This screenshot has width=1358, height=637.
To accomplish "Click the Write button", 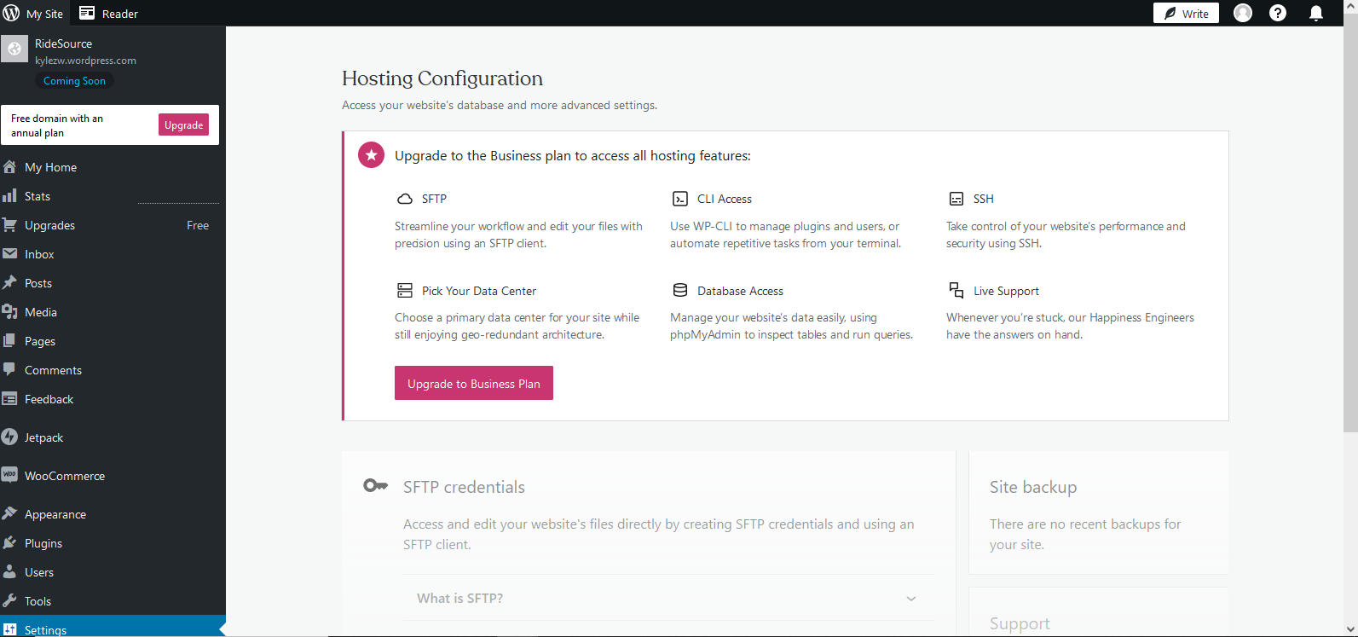I will click(1186, 14).
